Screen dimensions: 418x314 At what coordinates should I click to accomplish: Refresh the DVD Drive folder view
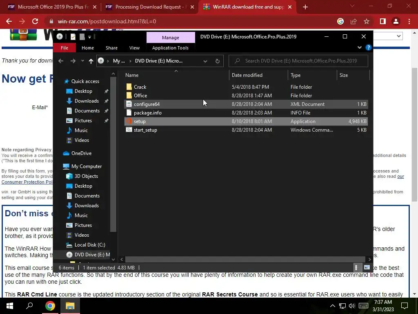pyautogui.click(x=218, y=61)
